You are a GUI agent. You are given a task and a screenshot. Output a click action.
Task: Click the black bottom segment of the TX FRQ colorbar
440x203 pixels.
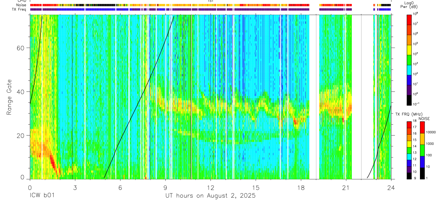(x=409, y=175)
